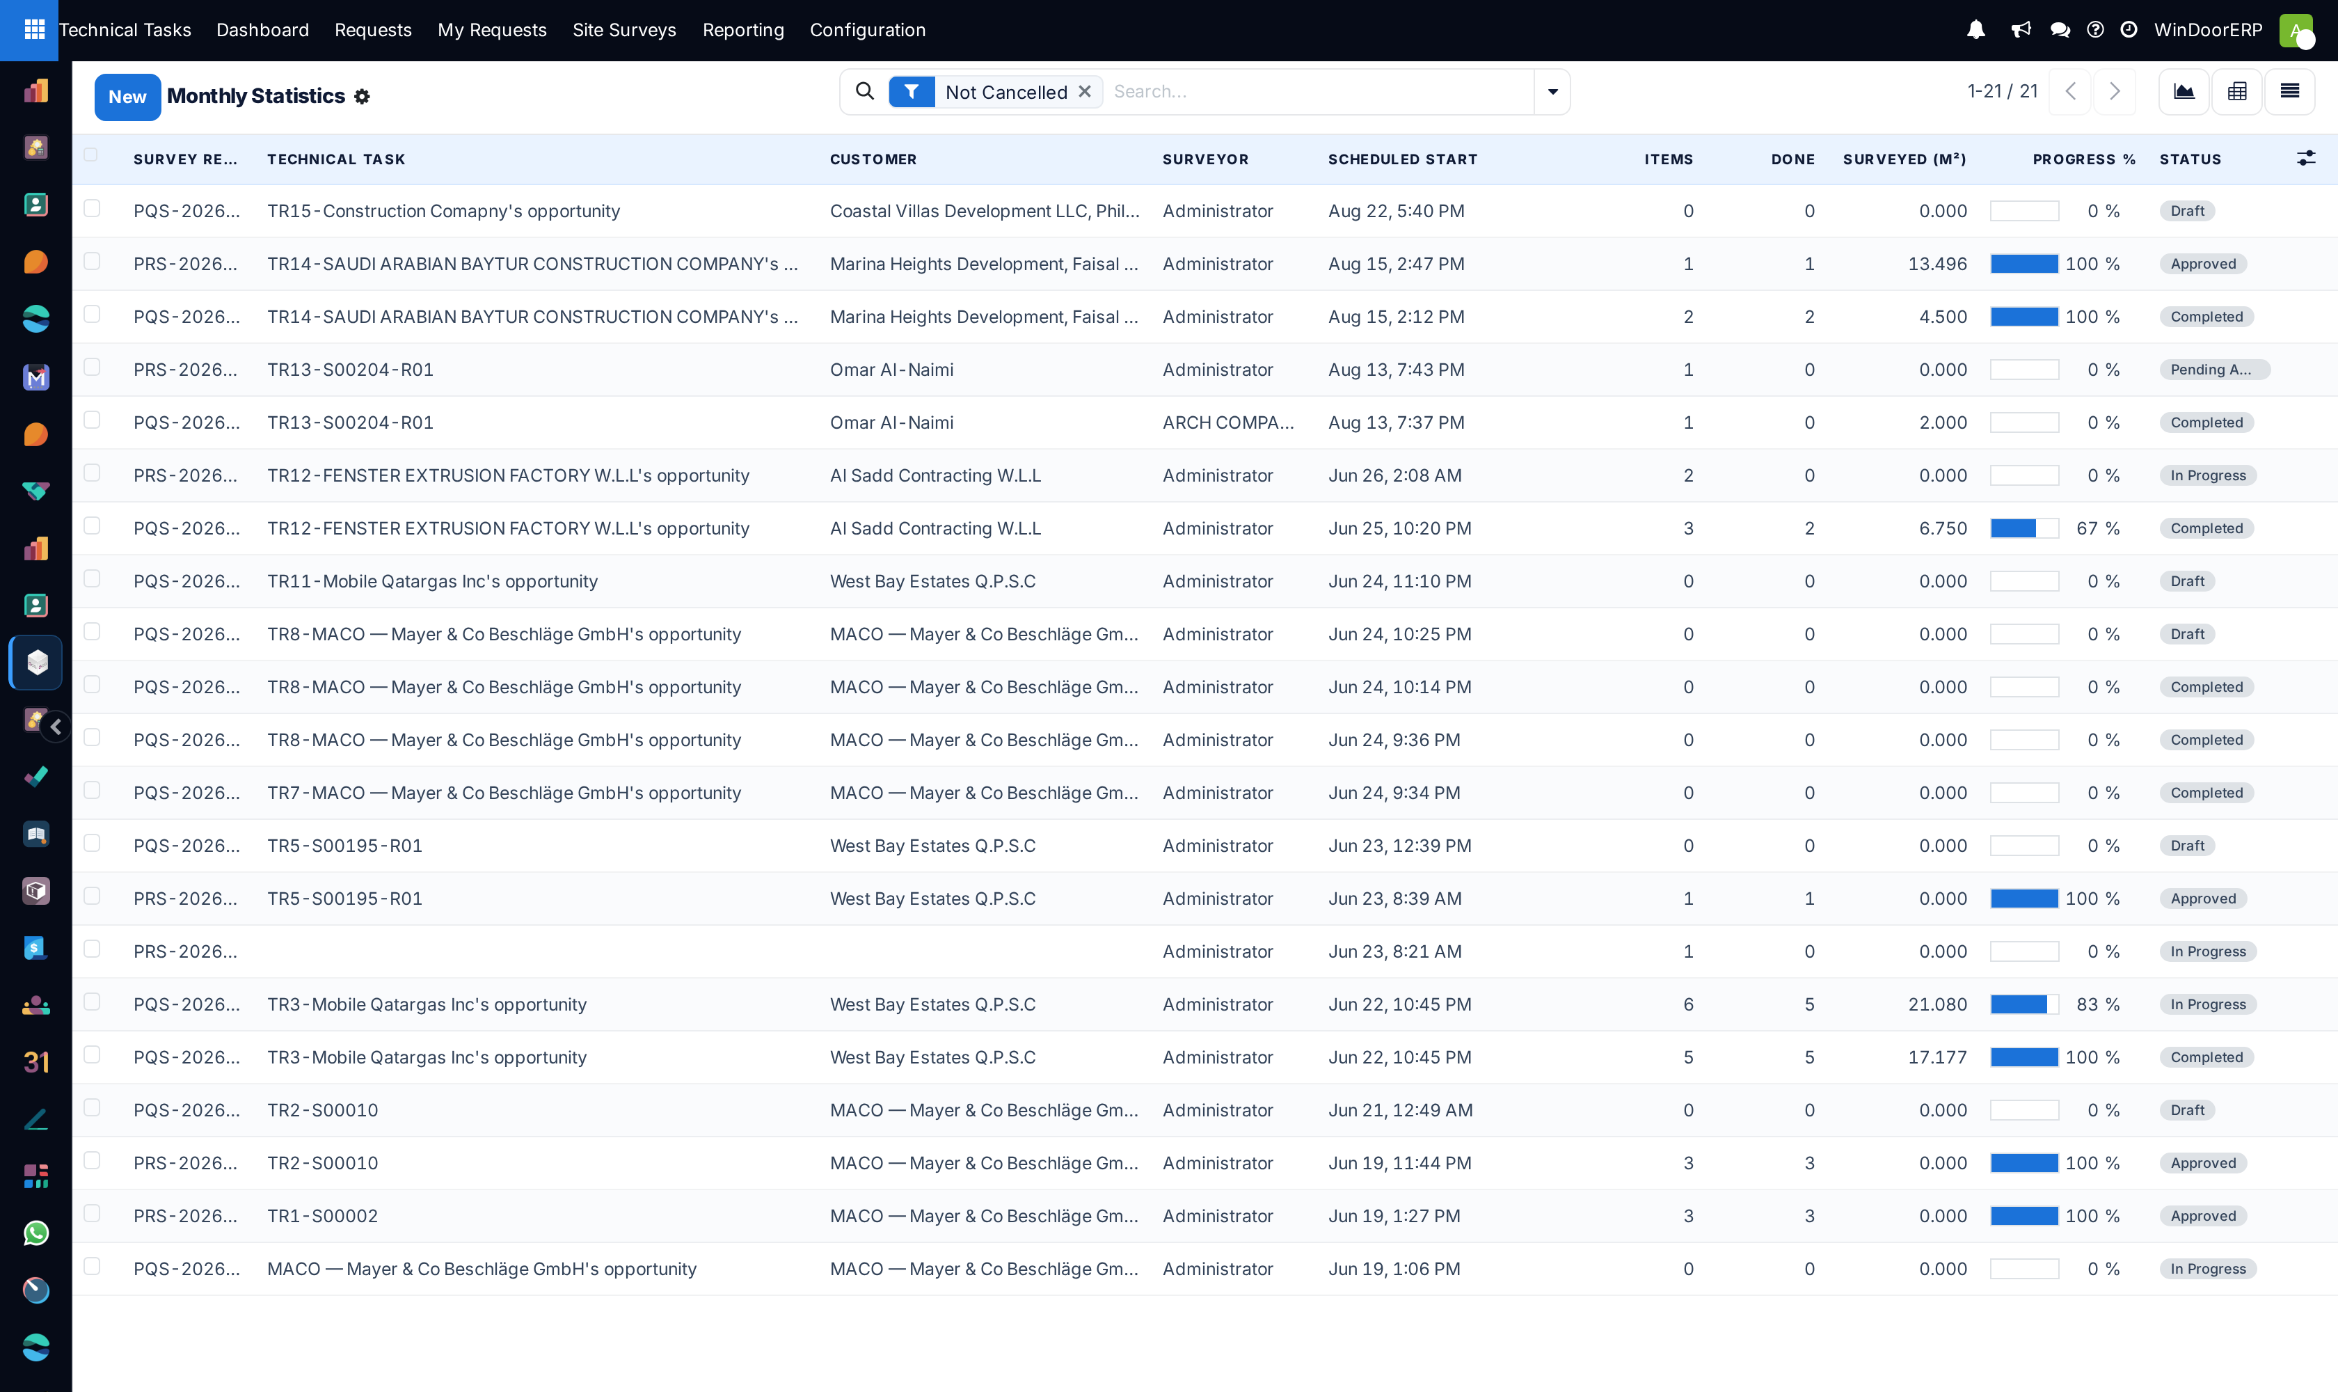The height and width of the screenshot is (1392, 2338).
Task: Click the blue funnel filter icon
Action: pos(912,92)
